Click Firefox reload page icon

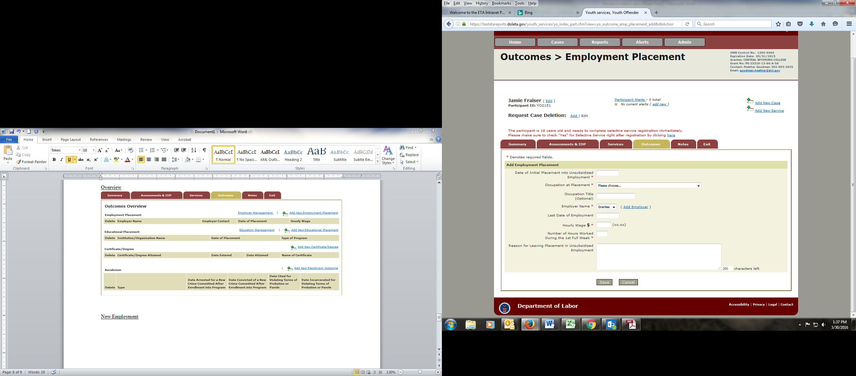tap(687, 24)
